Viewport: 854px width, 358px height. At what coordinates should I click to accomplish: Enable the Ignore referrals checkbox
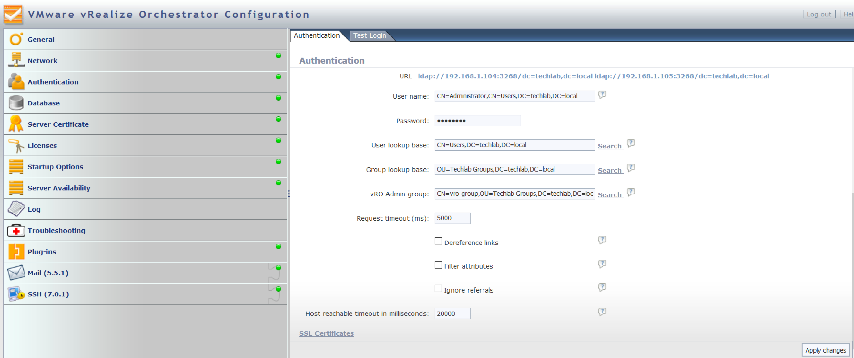click(438, 288)
